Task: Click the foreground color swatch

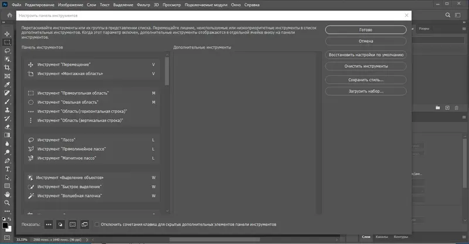Action: pos(5,225)
